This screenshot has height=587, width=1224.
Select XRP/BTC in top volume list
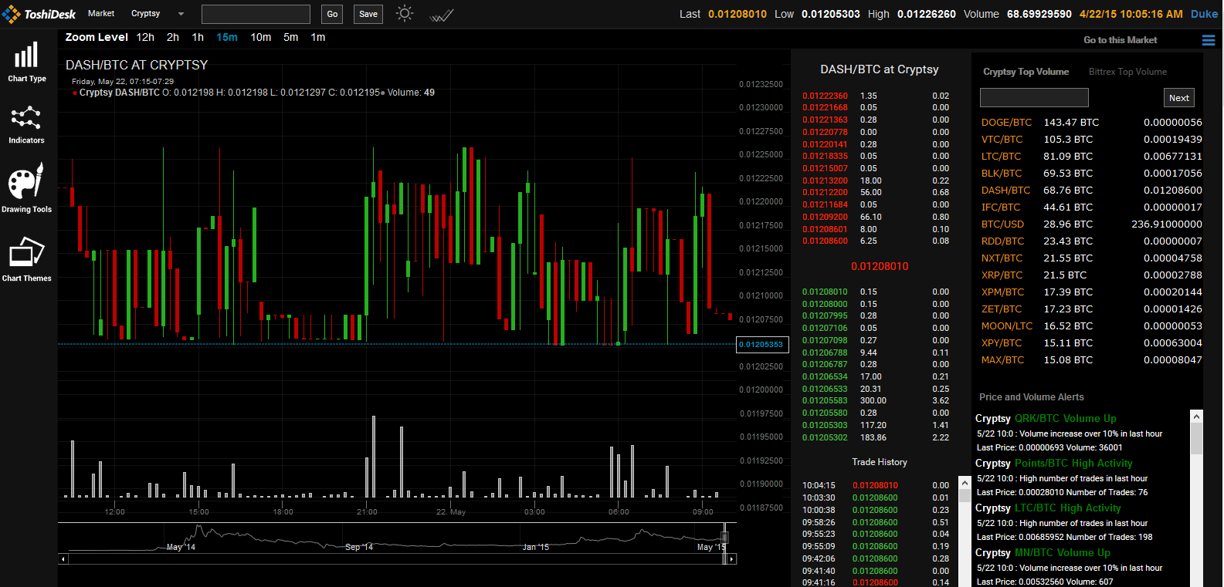click(x=1002, y=275)
